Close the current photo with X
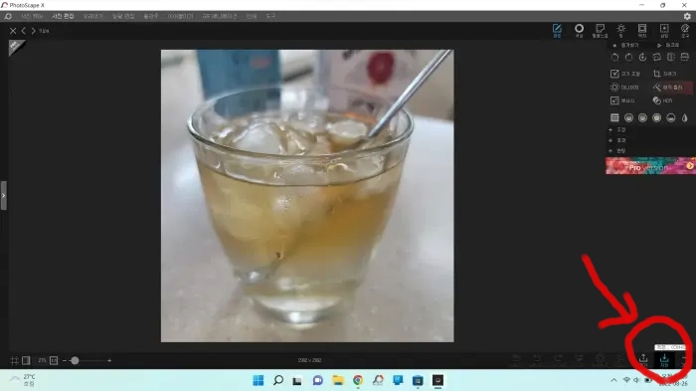This screenshot has width=696, height=391. pos(13,31)
